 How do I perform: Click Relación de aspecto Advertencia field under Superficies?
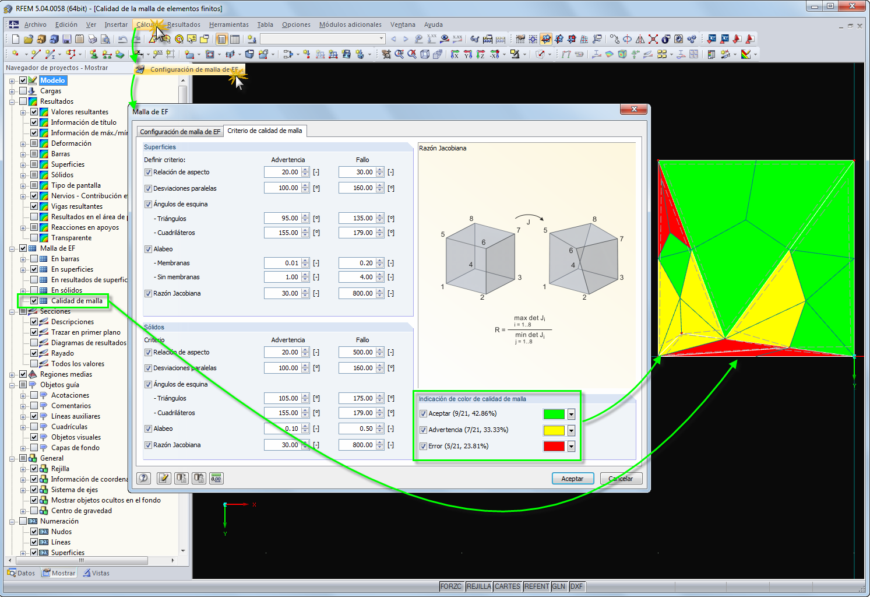tap(282, 172)
